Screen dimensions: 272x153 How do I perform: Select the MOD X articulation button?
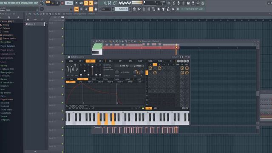pos(110,82)
